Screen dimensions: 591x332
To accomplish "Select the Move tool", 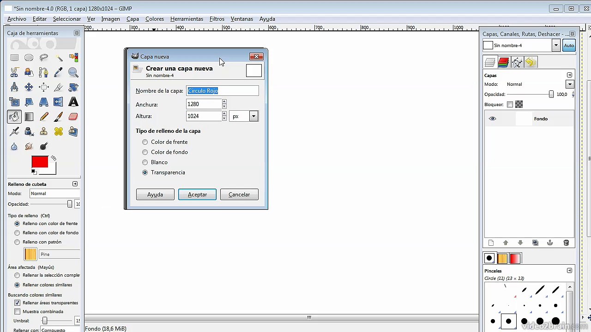I will (x=29, y=87).
